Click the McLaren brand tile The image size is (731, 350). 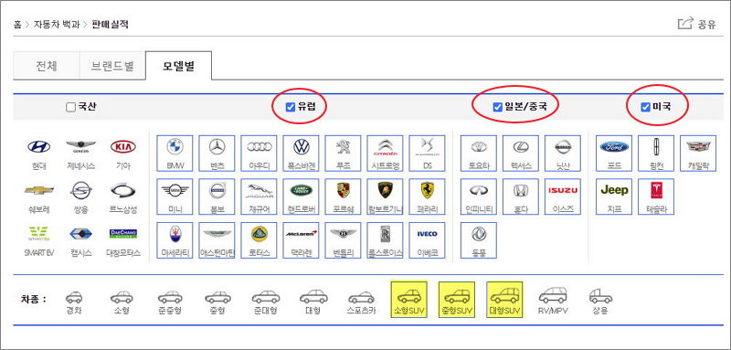pos(302,240)
